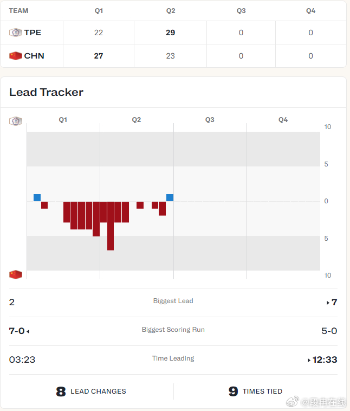
Task: Click the 8 Lead Changes stat
Action: (91, 391)
